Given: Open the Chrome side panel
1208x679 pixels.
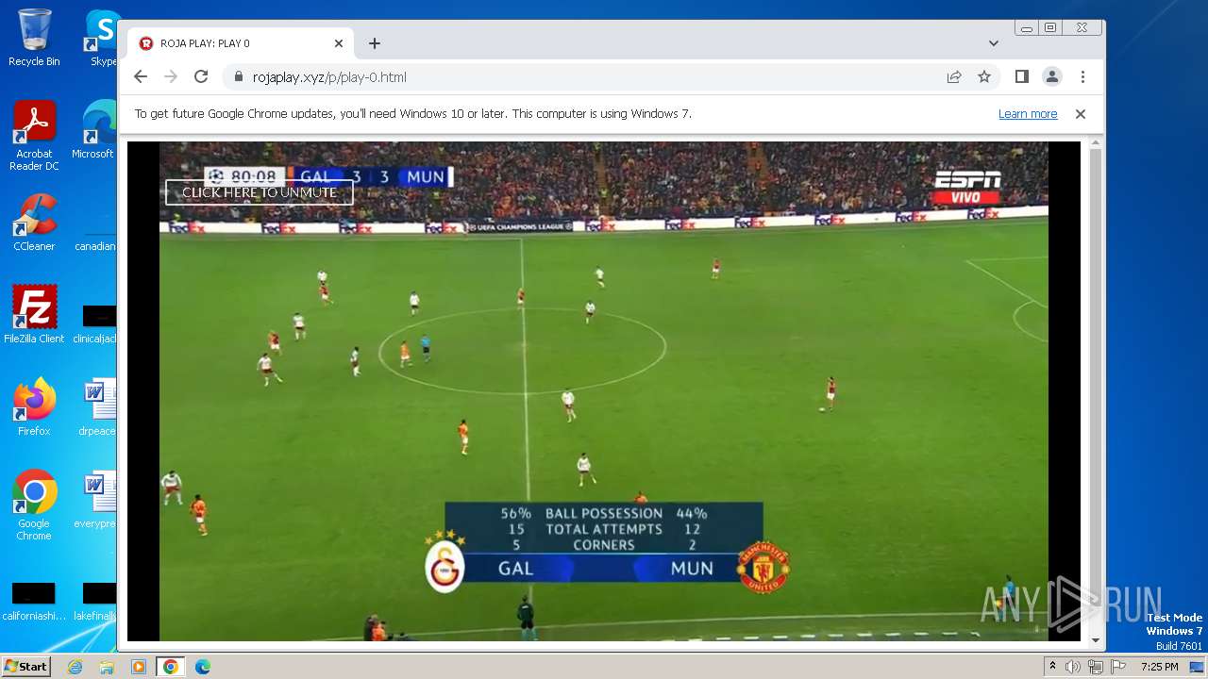Looking at the screenshot, I should tap(1022, 77).
